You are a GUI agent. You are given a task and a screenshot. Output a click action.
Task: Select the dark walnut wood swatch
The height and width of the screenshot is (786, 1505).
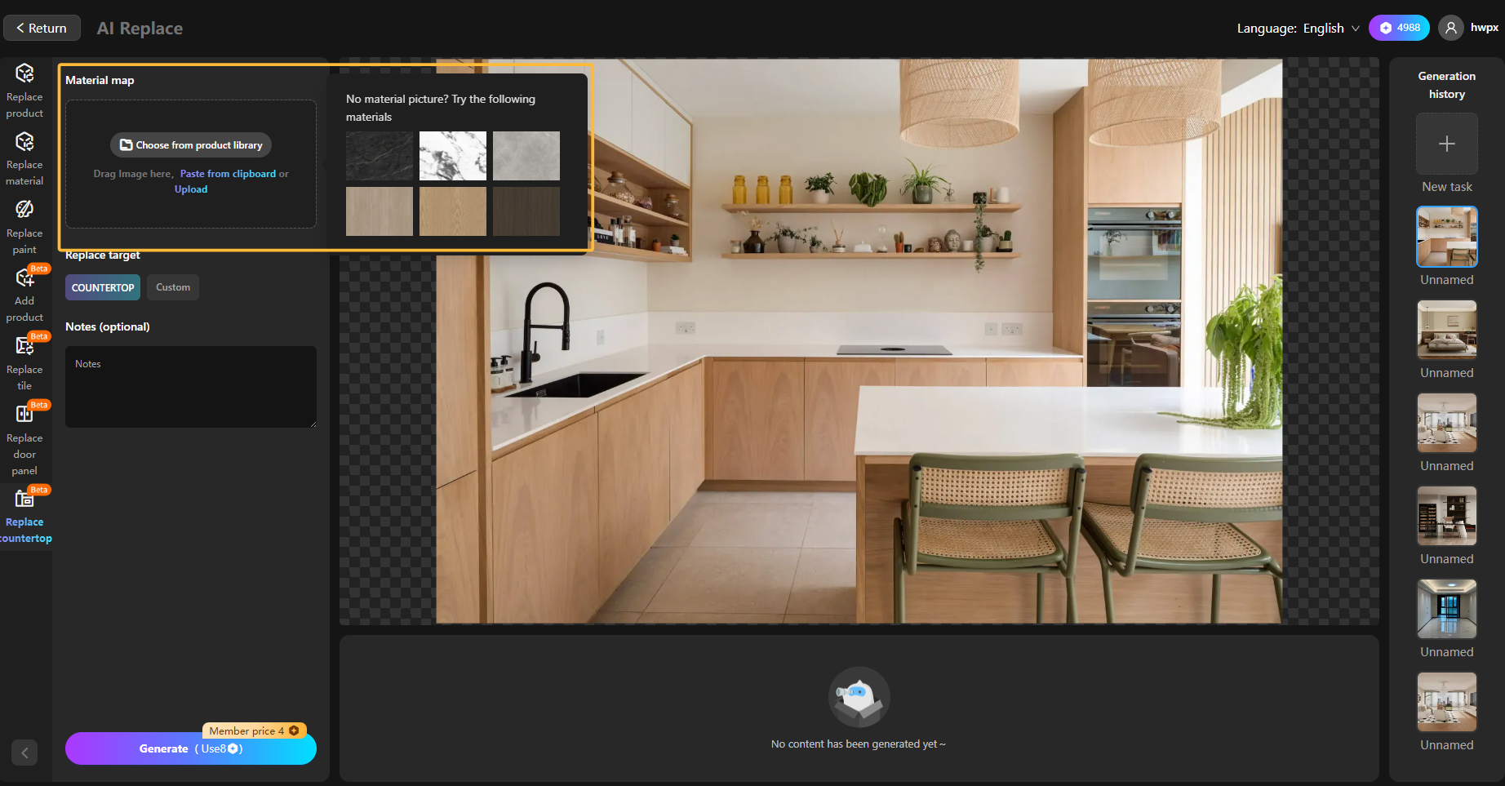click(526, 211)
